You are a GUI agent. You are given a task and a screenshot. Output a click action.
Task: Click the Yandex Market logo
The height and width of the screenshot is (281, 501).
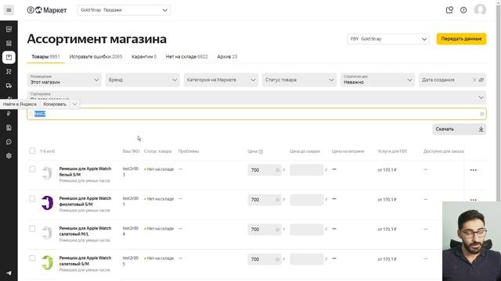pos(47,10)
